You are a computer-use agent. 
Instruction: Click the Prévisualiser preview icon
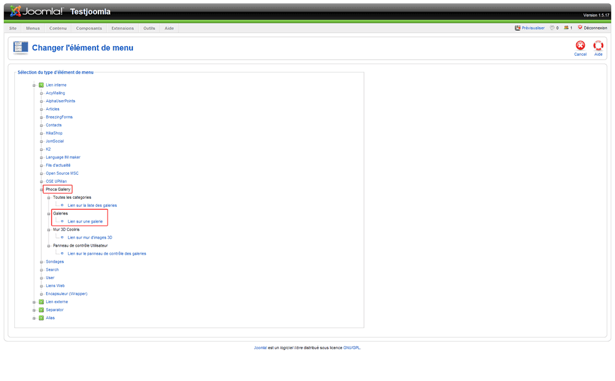coord(517,28)
